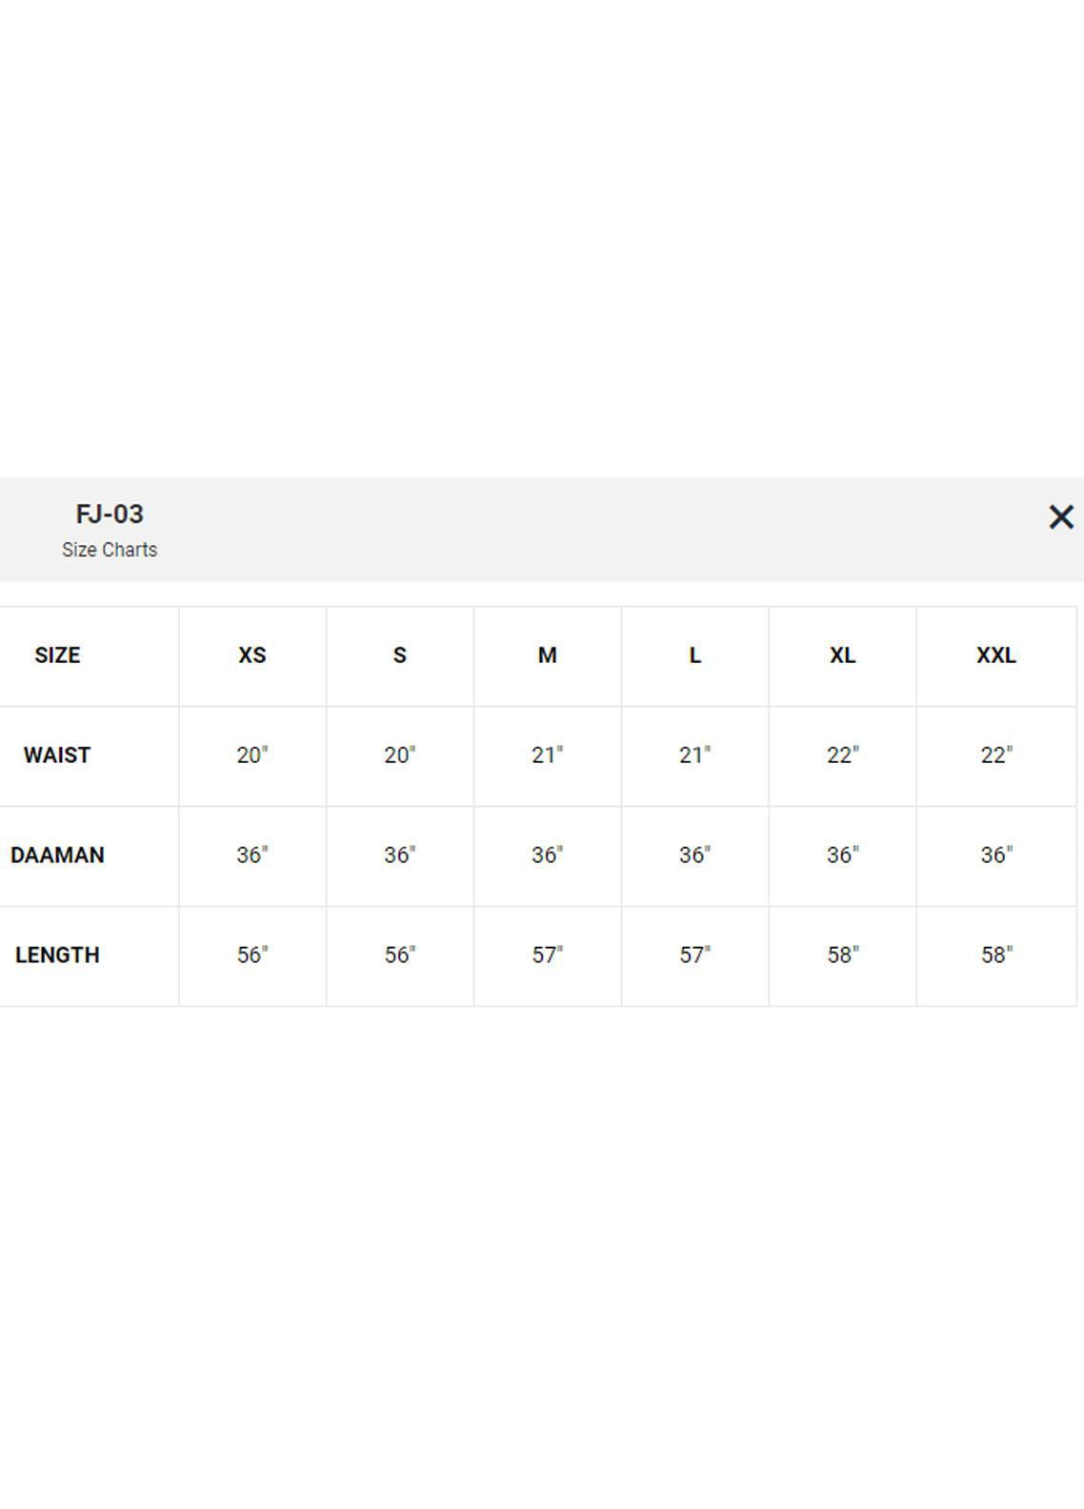Click the waist value for size XS
This screenshot has width=1084, height=1509.
click(252, 755)
